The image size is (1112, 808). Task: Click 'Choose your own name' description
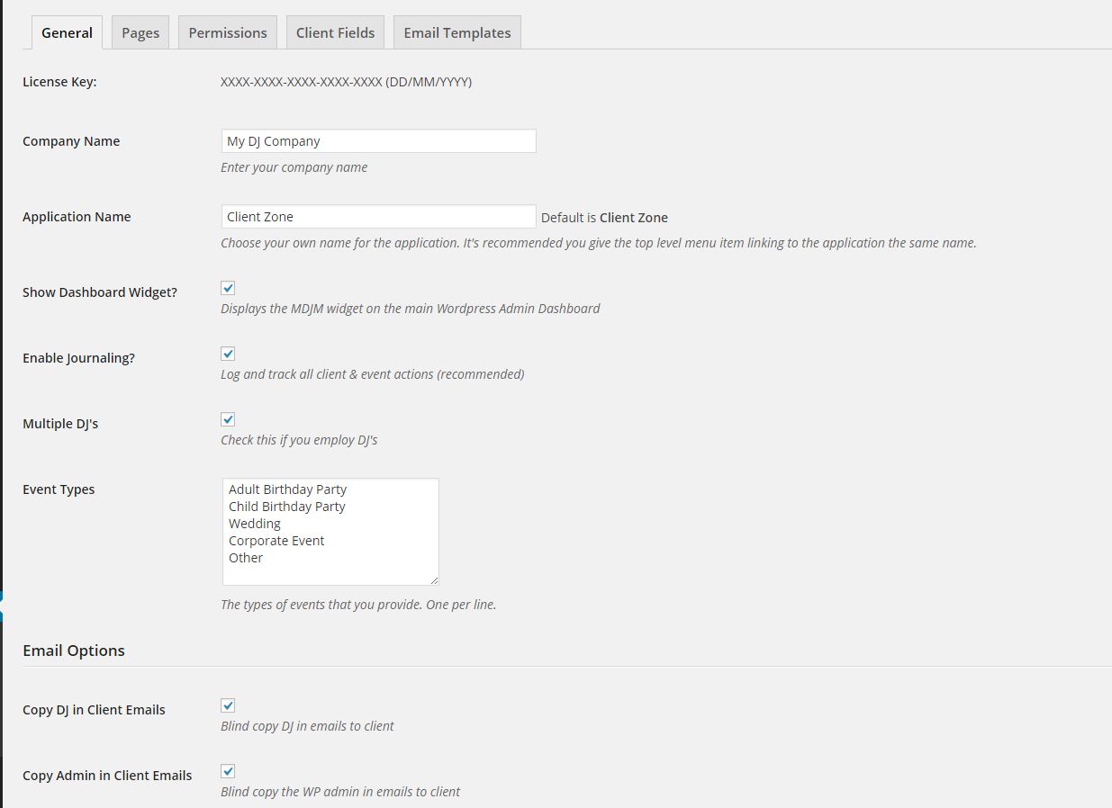click(x=599, y=243)
